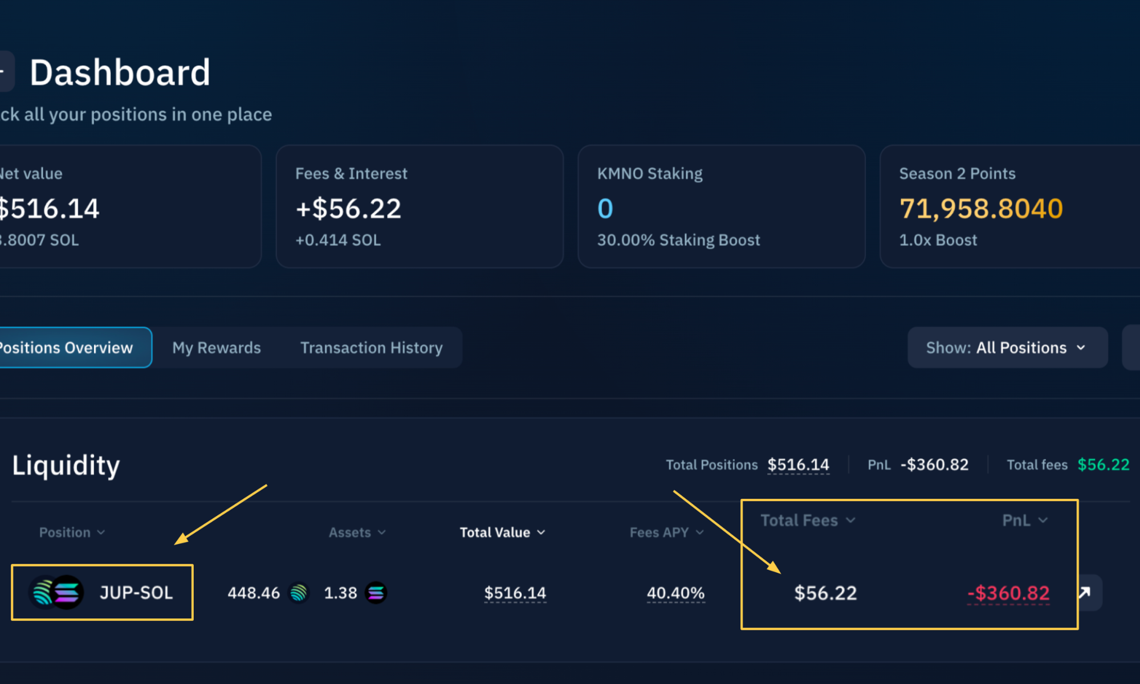Expand the Assets column sort chevron

coord(383,532)
